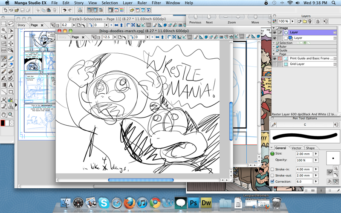
Task: Uncheck the Correction checkbox
Action: 272,181
